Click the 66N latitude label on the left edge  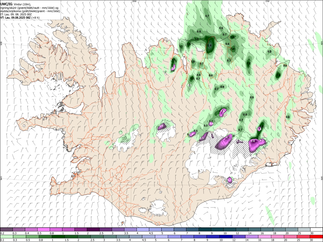pyautogui.click(x=1, y=43)
